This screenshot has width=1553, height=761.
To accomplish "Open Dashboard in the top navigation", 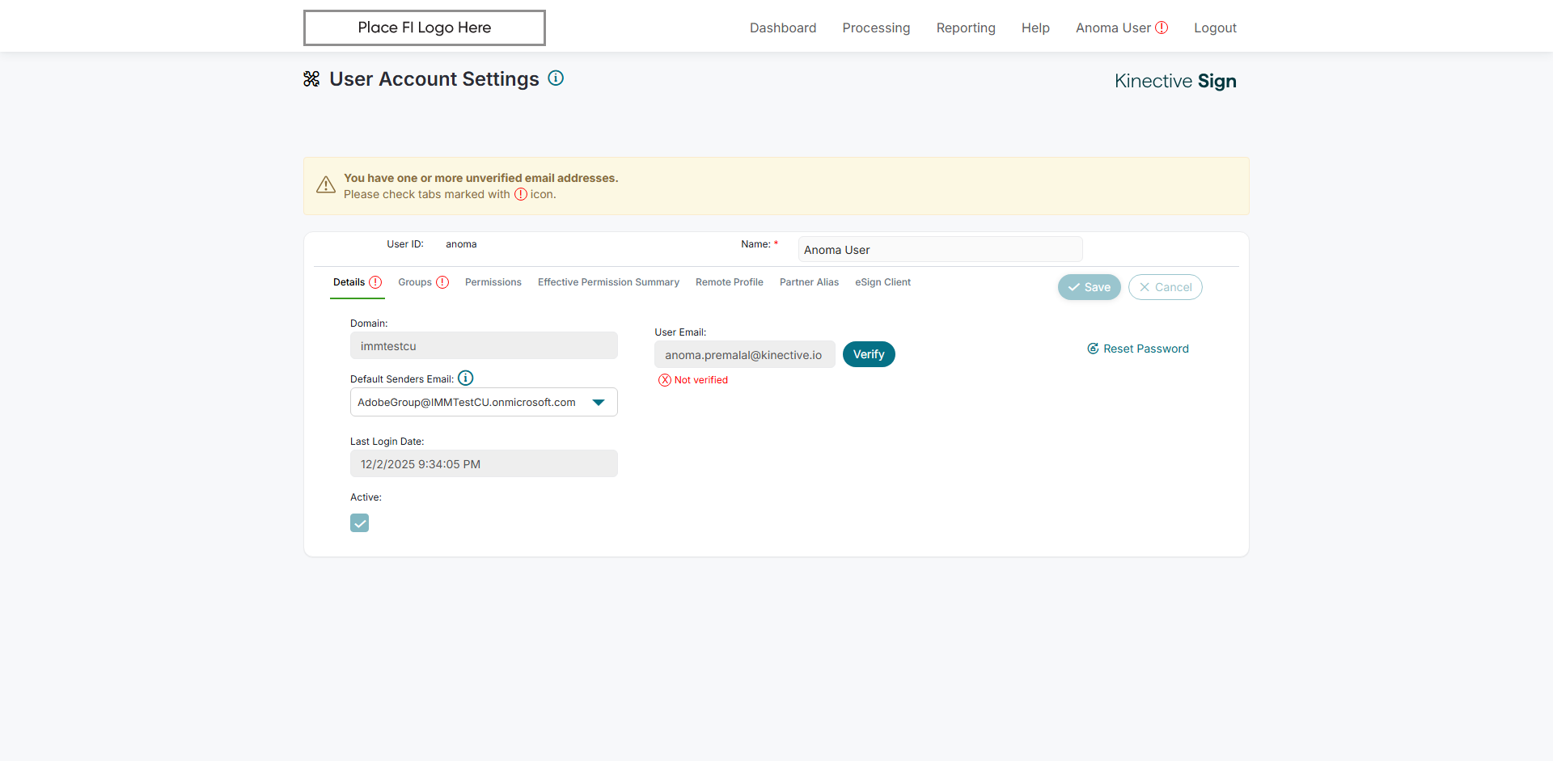I will click(x=783, y=27).
